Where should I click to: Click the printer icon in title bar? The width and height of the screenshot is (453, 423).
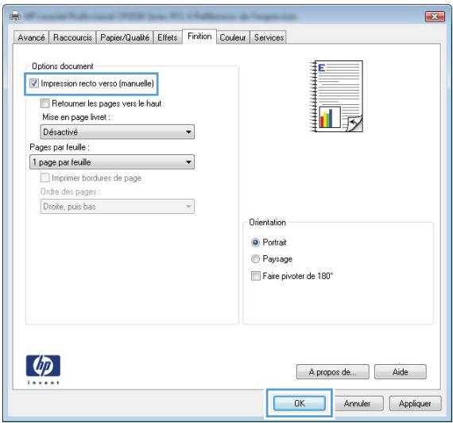(x=15, y=16)
